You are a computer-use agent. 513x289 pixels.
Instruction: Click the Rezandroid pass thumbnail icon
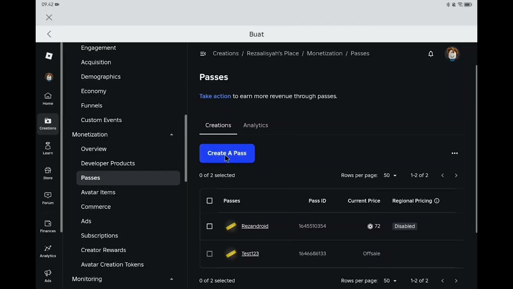pyautogui.click(x=231, y=226)
